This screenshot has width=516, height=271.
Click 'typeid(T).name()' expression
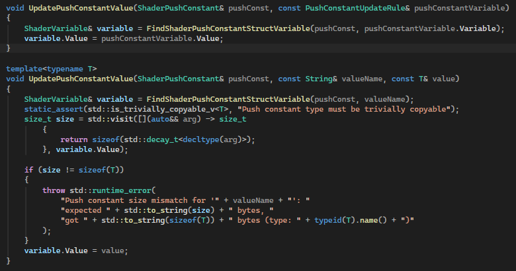click(x=351, y=220)
